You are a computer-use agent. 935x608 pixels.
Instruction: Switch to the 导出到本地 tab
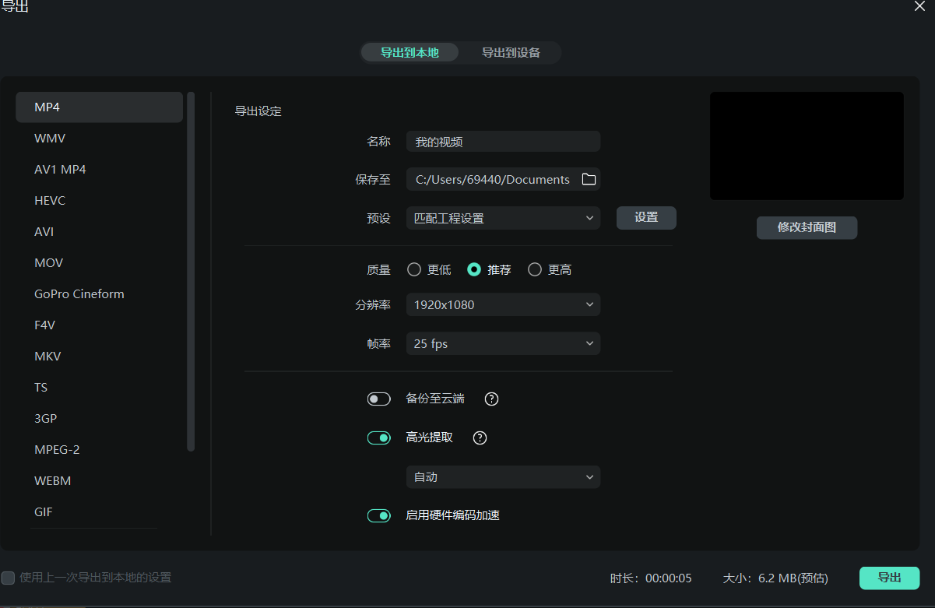(x=410, y=52)
